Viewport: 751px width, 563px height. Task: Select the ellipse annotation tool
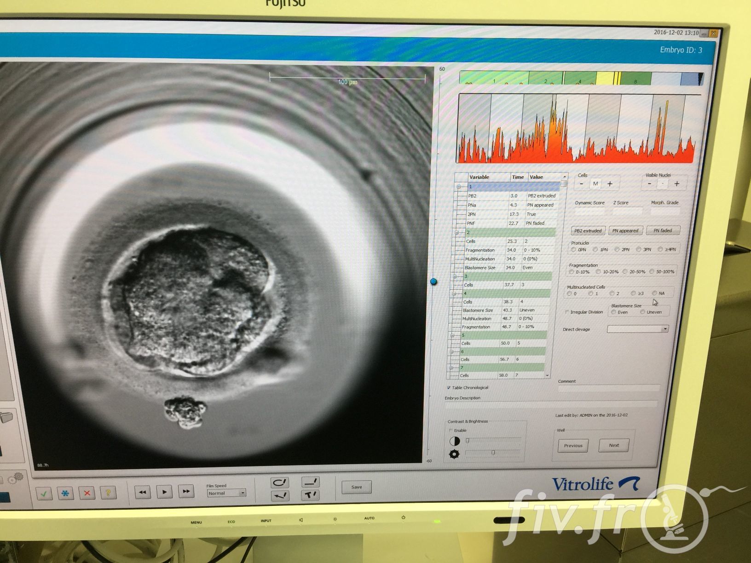[x=280, y=482]
